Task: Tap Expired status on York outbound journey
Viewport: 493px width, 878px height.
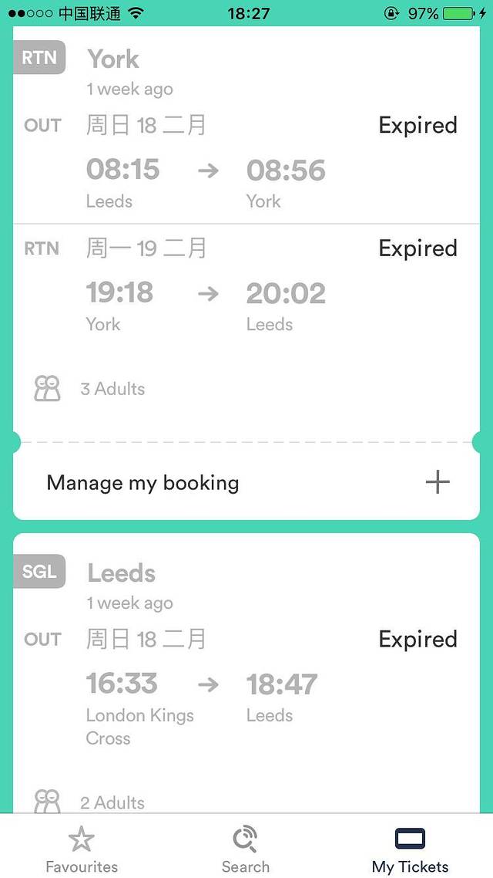Action: (418, 125)
